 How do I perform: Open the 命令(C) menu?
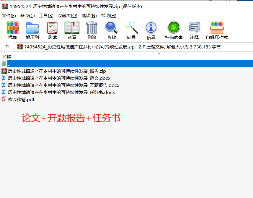[x=27, y=15]
